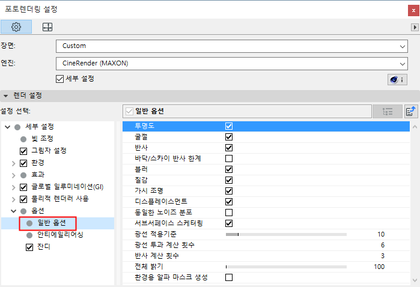Select the 서브서페이스 스케터링 row label
Image resolution: width=420 pixels, height=287 pixels.
tap(169, 223)
